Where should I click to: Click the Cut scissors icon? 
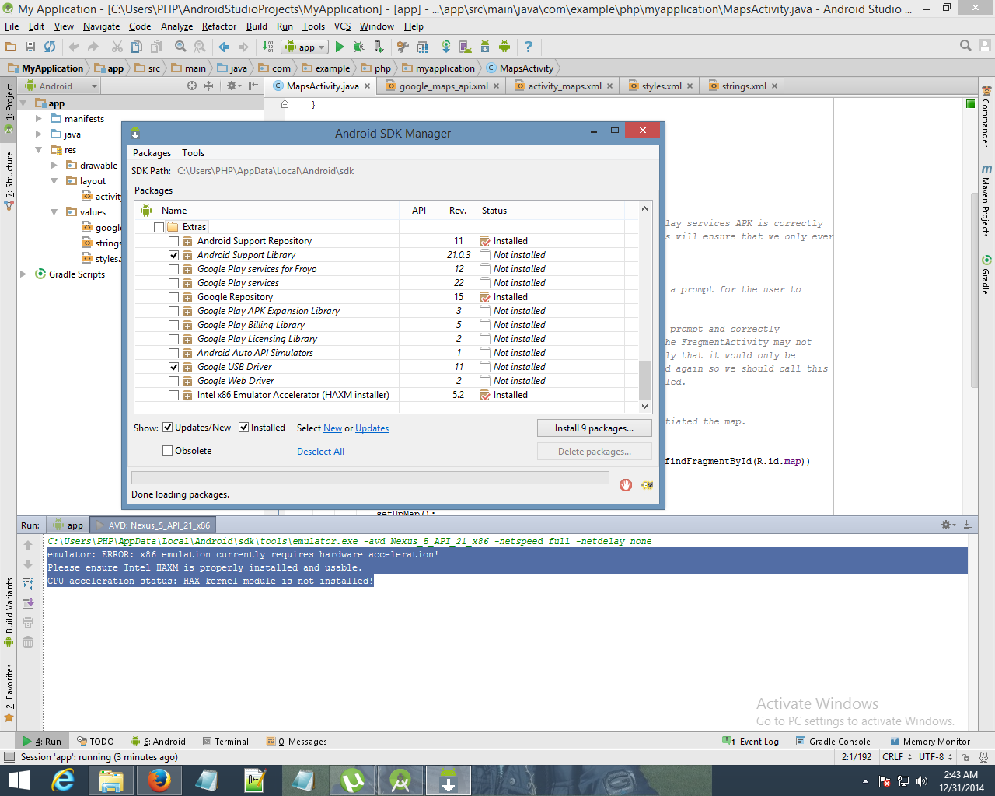117,47
